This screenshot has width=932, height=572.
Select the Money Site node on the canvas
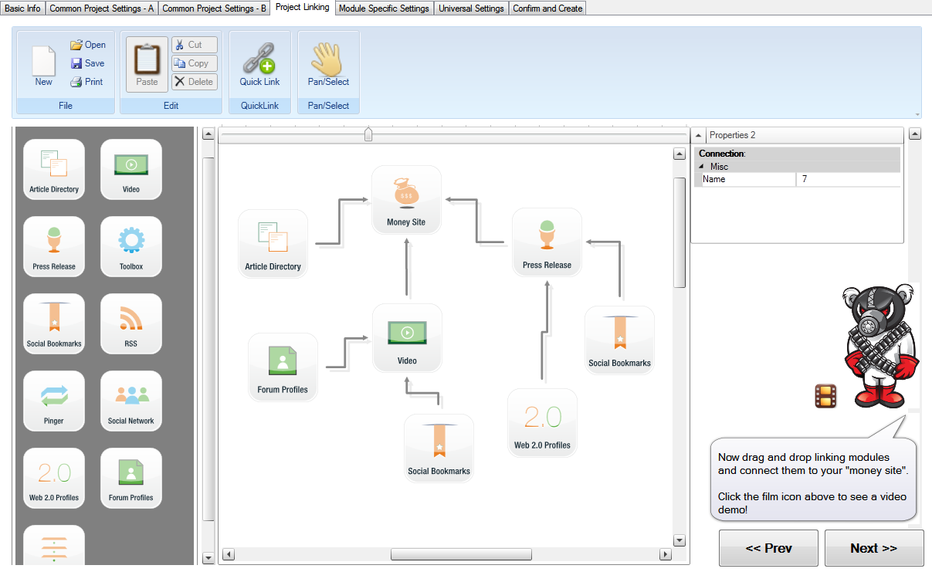coord(406,200)
